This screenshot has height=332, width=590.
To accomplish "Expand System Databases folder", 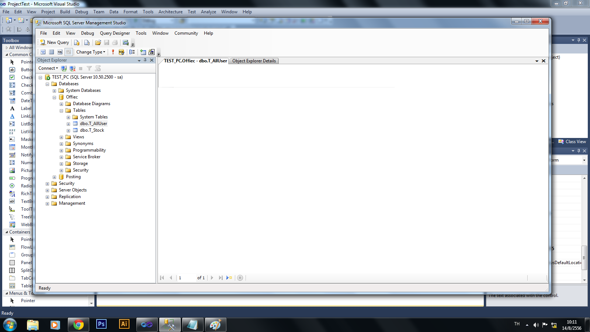I will (x=55, y=91).
